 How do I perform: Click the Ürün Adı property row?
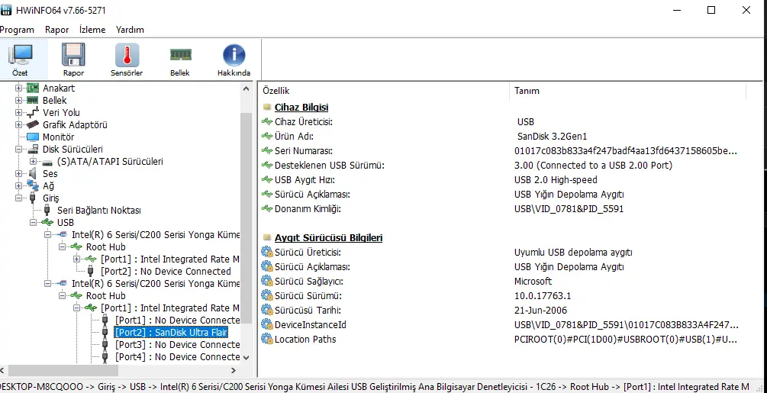504,137
